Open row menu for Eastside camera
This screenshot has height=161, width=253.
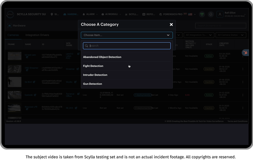pos(243,95)
